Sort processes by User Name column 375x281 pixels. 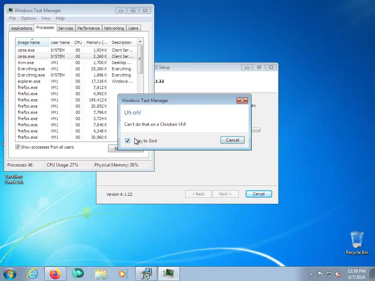coord(60,42)
